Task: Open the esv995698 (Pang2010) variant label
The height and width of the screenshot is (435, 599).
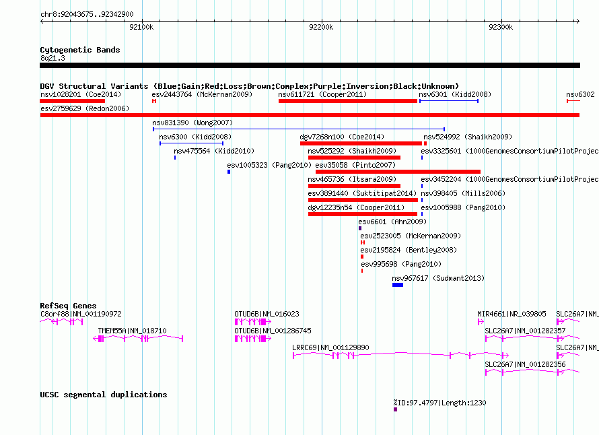Action: 401,264
